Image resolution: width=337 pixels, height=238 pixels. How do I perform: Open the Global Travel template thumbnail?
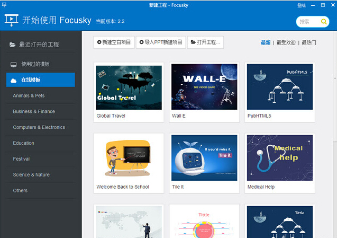pyautogui.click(x=129, y=87)
